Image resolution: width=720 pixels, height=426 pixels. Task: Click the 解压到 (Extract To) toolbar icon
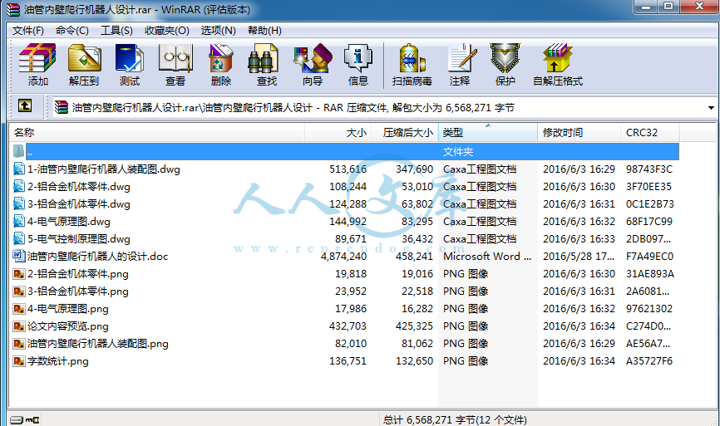point(84,58)
